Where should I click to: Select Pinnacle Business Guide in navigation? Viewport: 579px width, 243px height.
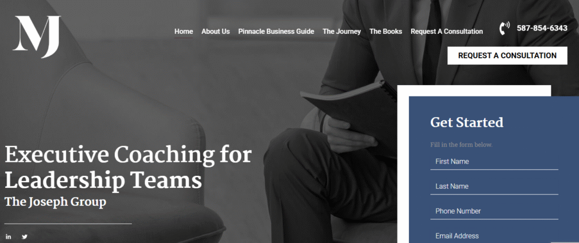coord(276,32)
